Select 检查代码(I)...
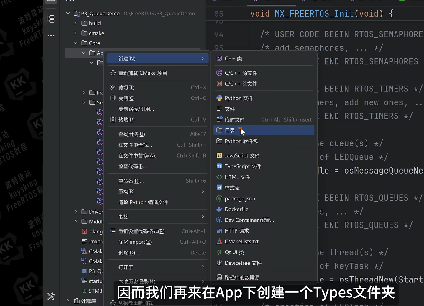 pos(157,166)
